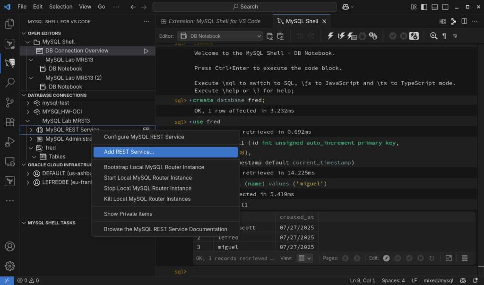Image resolution: width=484 pixels, height=285 pixels.
Task: Open Source Control in activity bar
Action: [x=9, y=103]
